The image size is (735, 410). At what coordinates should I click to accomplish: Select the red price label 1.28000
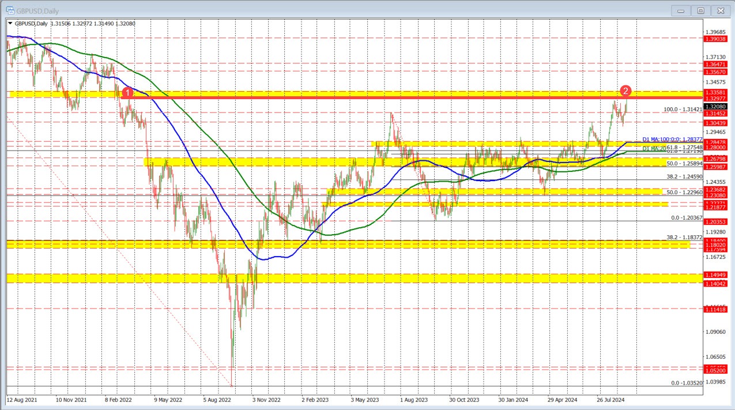pyautogui.click(x=715, y=148)
